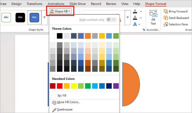Open the WordArt Styles dialog launcher
Image resolution: width=192 pixels, height=113 pixels.
[x=144, y=30]
